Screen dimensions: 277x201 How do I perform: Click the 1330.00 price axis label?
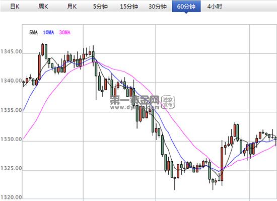point(11,140)
